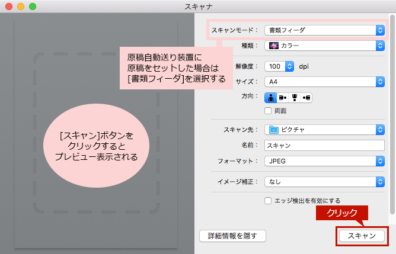Click the green zoom window button
This screenshot has height=254, width=396.
[x=33, y=7]
